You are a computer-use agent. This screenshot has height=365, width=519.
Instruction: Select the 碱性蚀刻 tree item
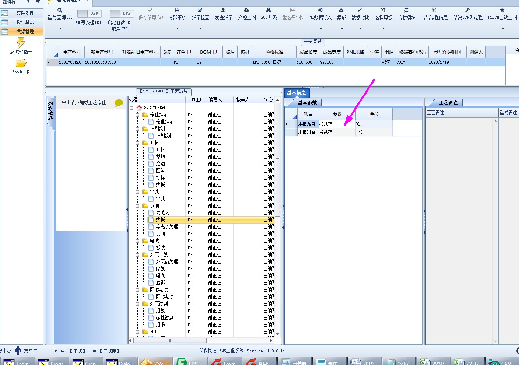click(x=165, y=318)
